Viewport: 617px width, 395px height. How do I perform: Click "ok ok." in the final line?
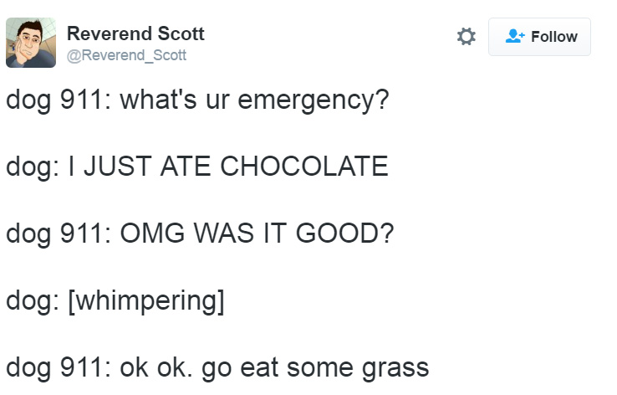(156, 367)
